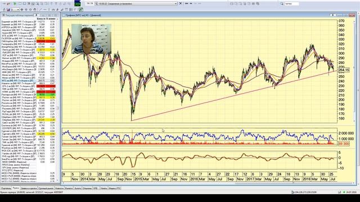Click the 264.15 current price label
The width and height of the screenshot is (360, 202).
(x=344, y=70)
